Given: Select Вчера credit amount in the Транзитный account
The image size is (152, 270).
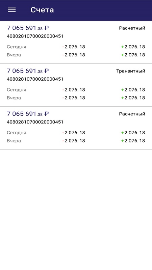Looking at the screenshot, I should [133, 98].
